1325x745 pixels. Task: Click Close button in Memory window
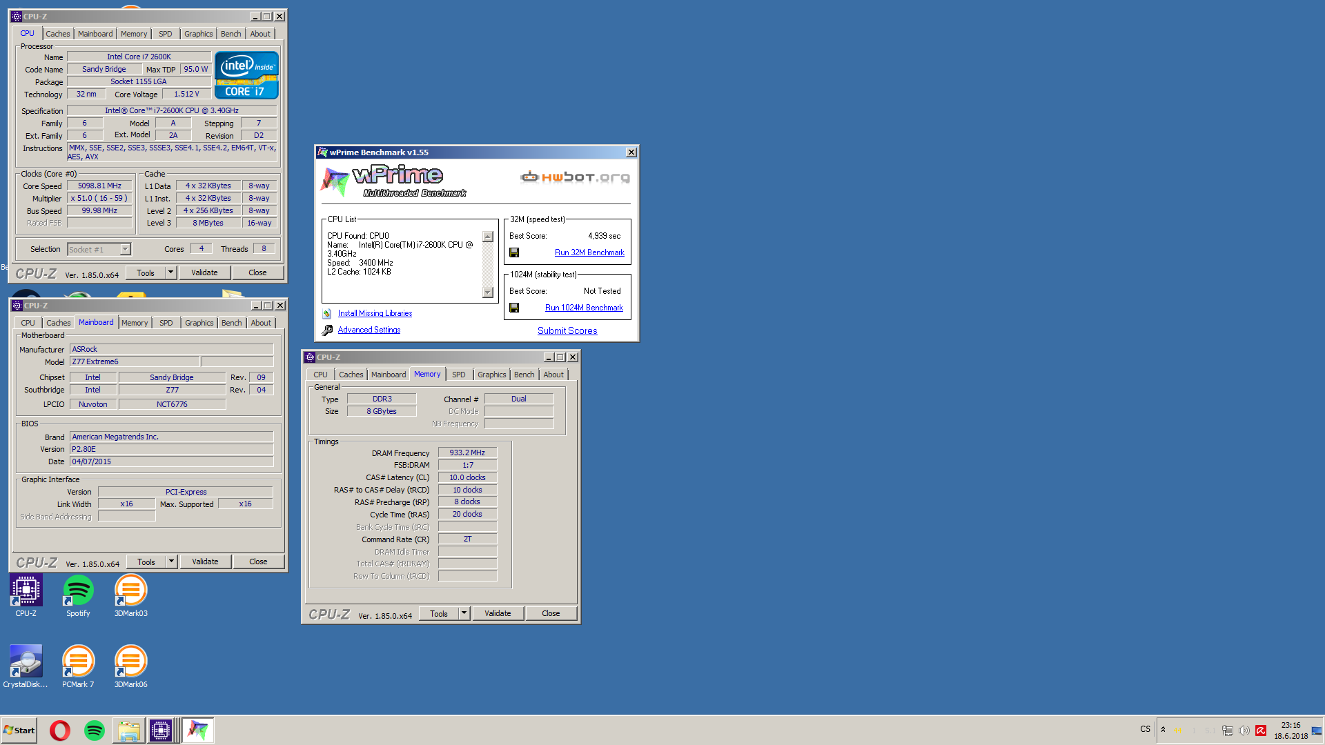551,613
